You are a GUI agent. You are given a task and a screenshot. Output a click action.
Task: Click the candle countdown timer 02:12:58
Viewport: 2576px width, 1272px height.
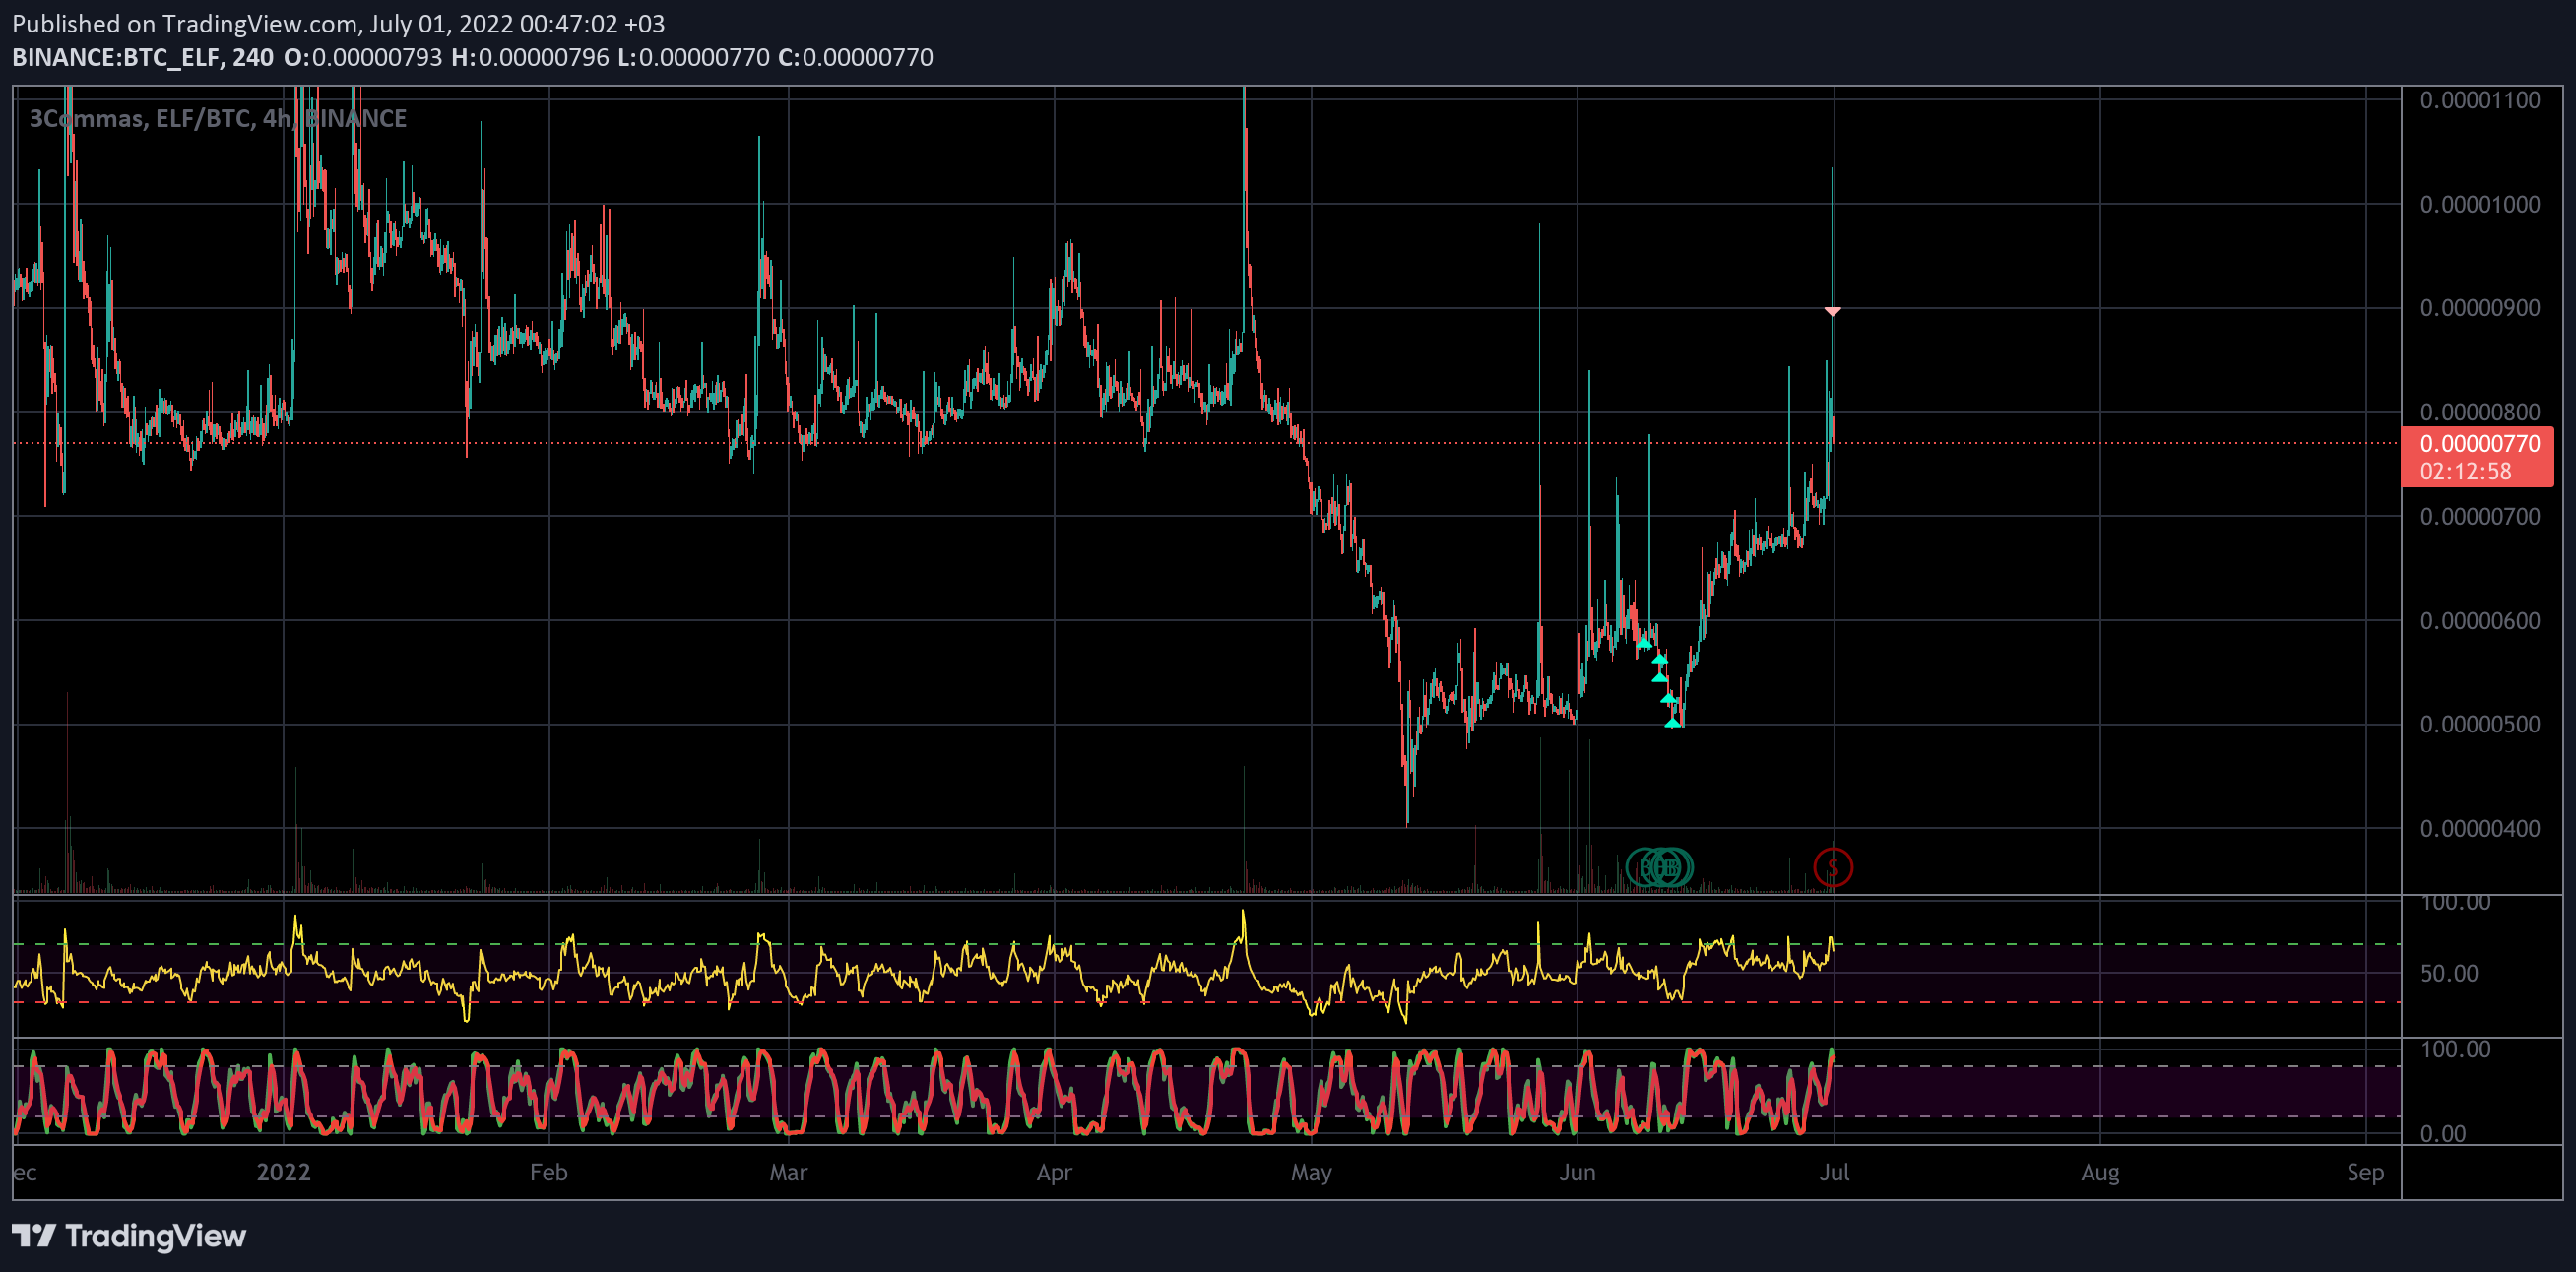2465,471
